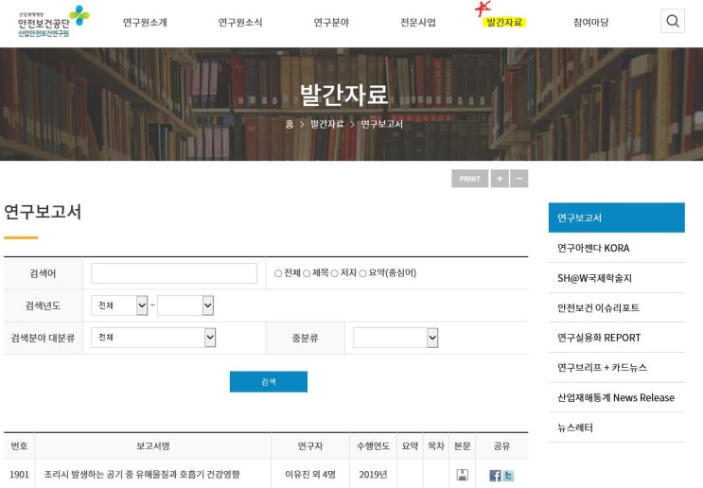Viewport: 703px width, 488px height.
Task: Click the blue 검색 button
Action: 269,382
